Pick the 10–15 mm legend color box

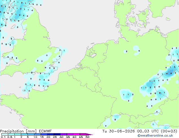38,134
